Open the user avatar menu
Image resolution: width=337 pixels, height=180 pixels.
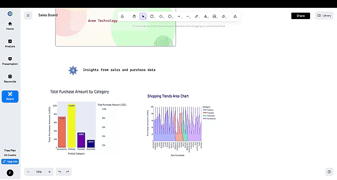tap(10, 173)
